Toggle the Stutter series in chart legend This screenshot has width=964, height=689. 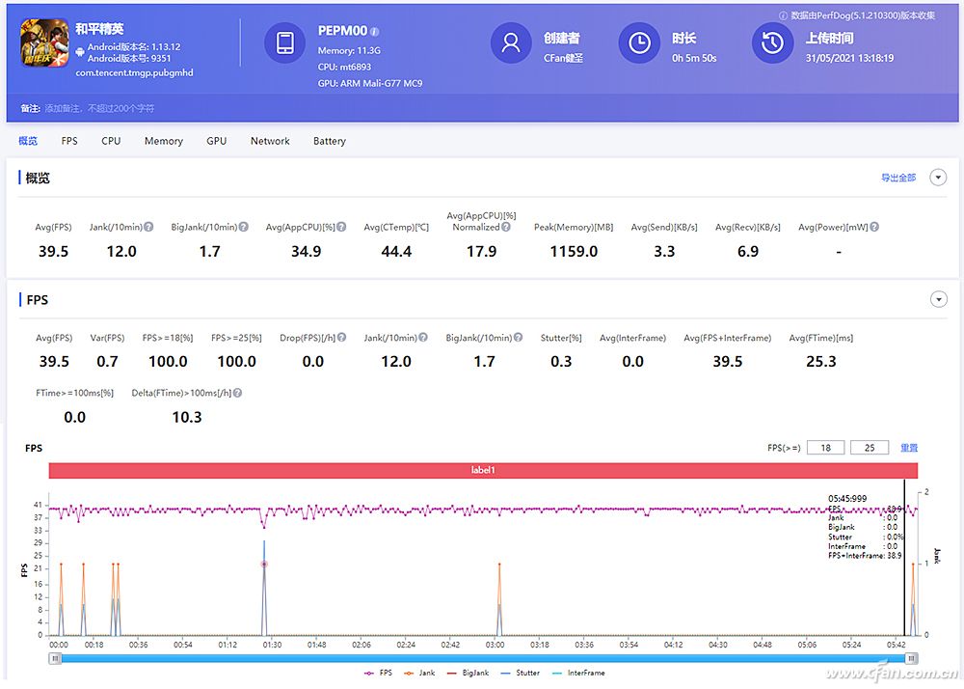[522, 673]
